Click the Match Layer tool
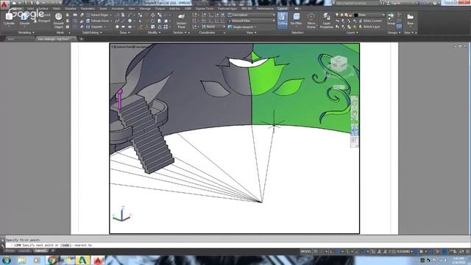This screenshot has height=265, width=471. tap(369, 26)
